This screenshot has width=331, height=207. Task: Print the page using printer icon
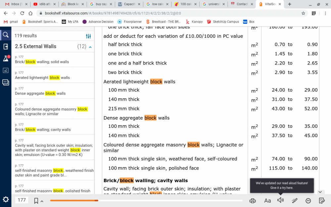(x=253, y=200)
